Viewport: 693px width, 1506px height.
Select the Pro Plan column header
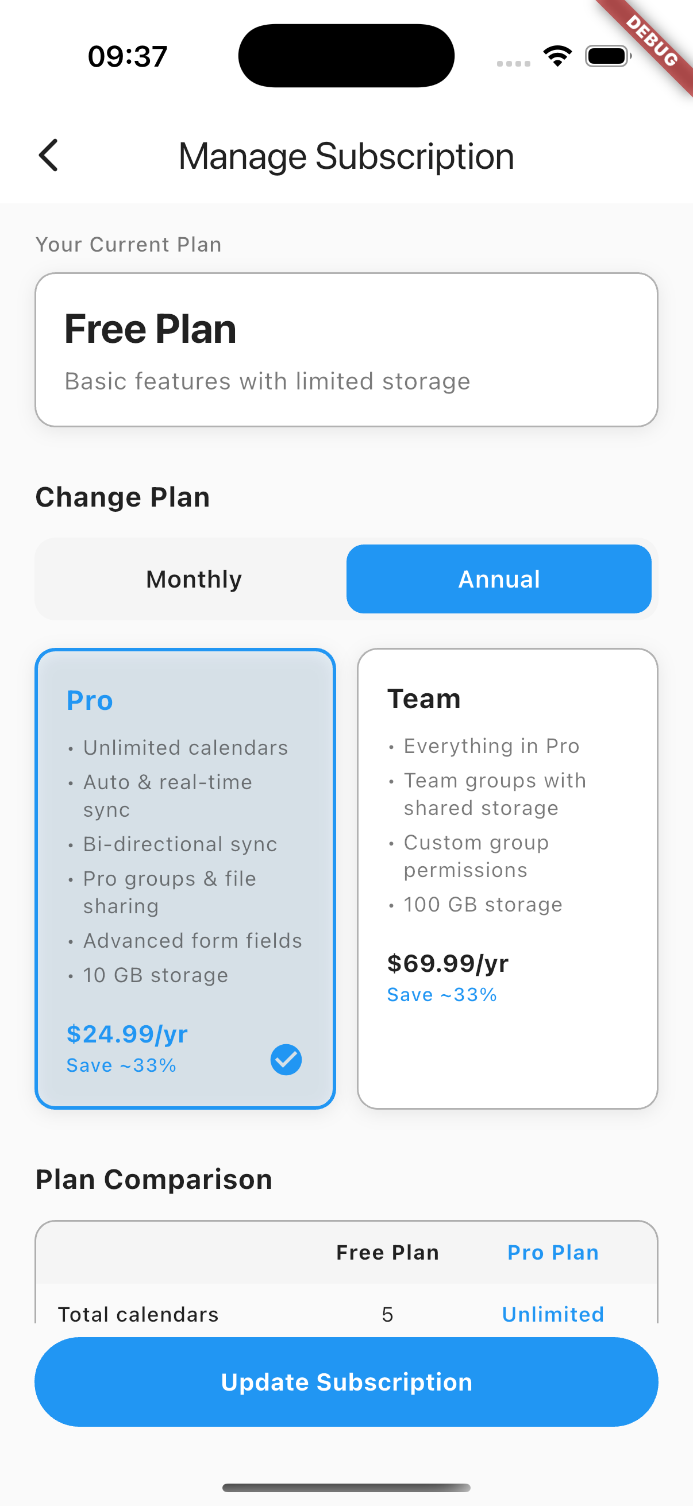coord(552,1253)
